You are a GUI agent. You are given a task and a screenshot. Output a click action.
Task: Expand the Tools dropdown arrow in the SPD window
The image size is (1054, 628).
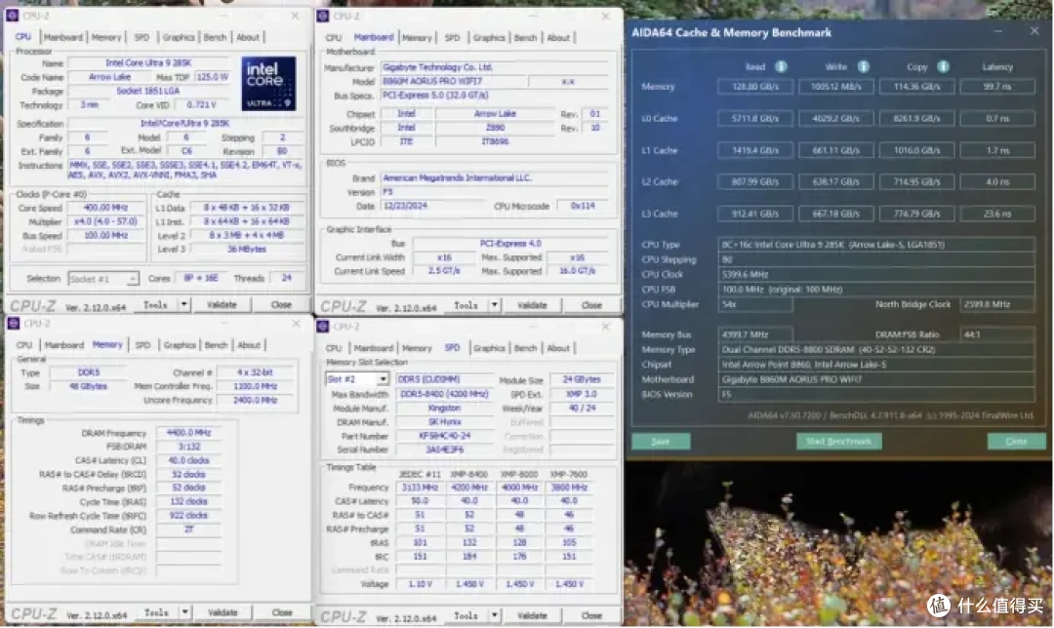(494, 614)
